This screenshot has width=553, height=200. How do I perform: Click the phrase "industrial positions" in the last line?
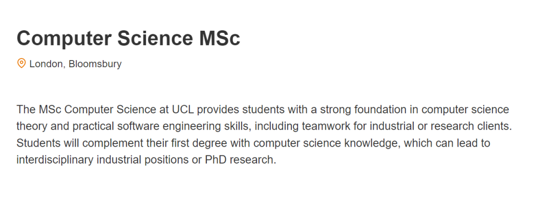pos(143,159)
